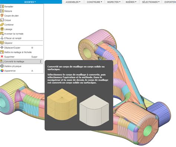
Task: Click the Combiner icon
Action: (2, 24)
